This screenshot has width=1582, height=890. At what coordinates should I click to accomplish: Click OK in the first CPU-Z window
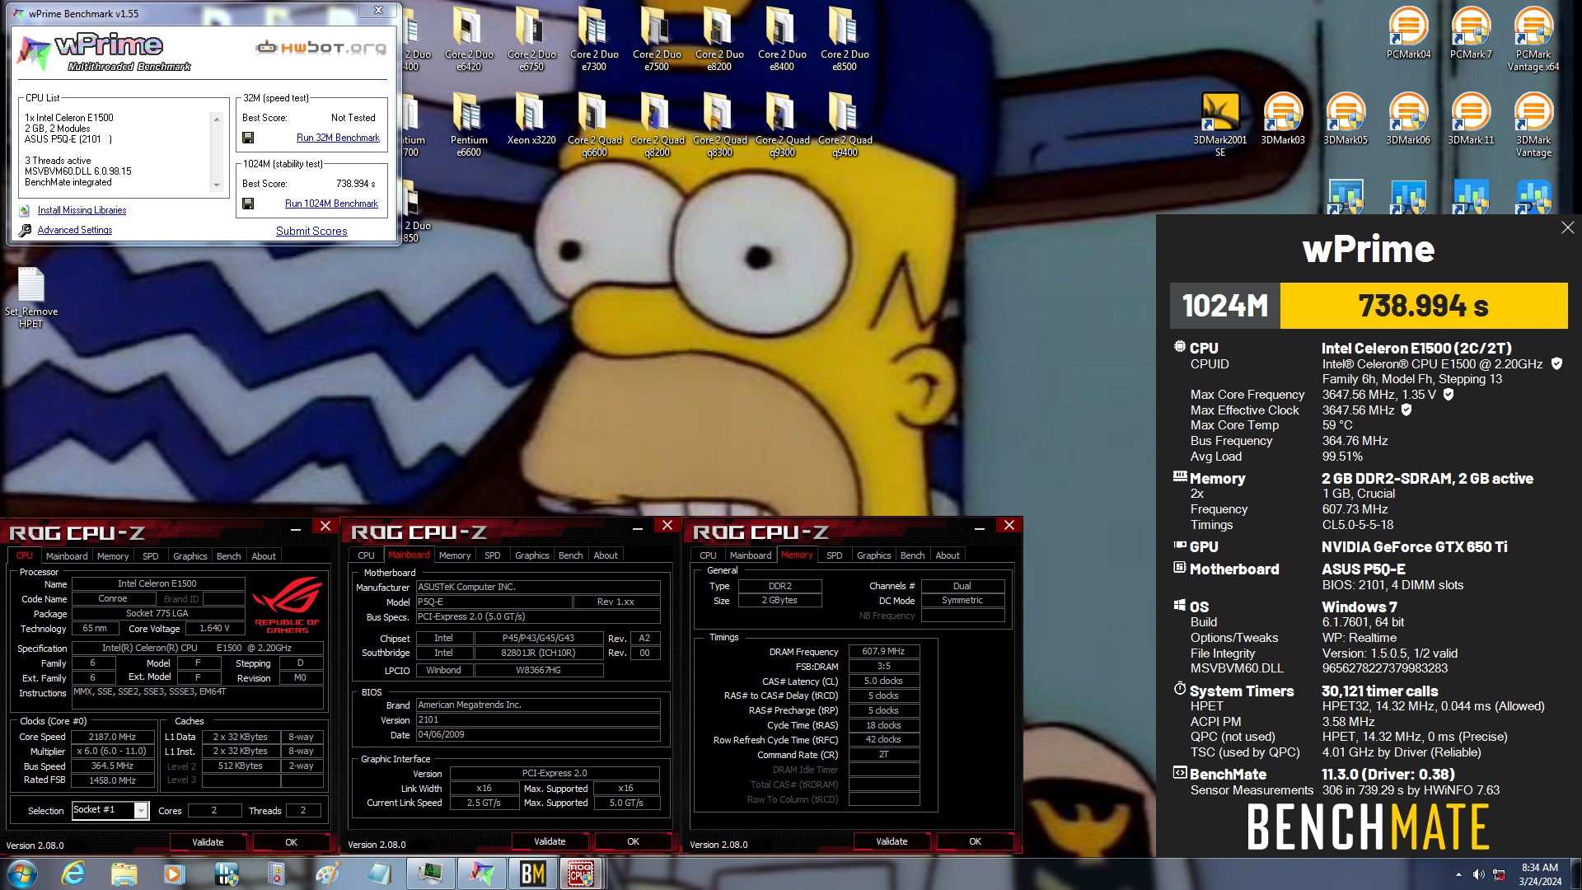[291, 842]
